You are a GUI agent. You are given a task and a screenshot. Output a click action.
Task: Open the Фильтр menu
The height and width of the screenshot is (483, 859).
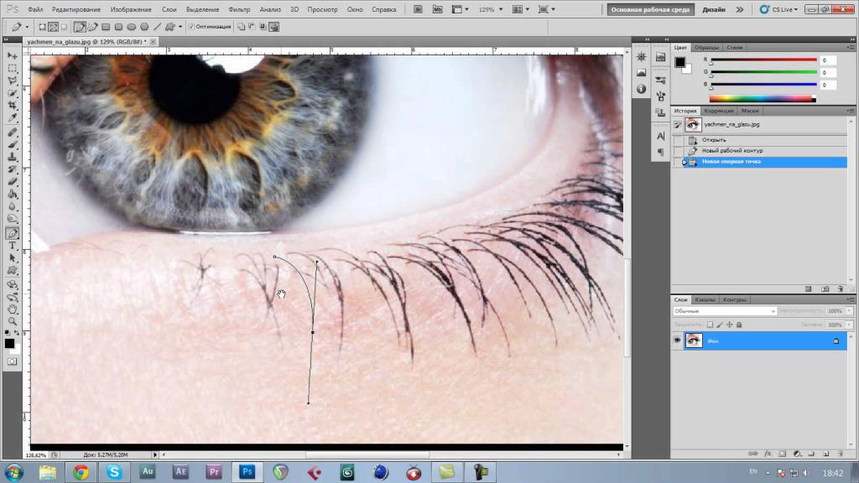[x=239, y=9]
